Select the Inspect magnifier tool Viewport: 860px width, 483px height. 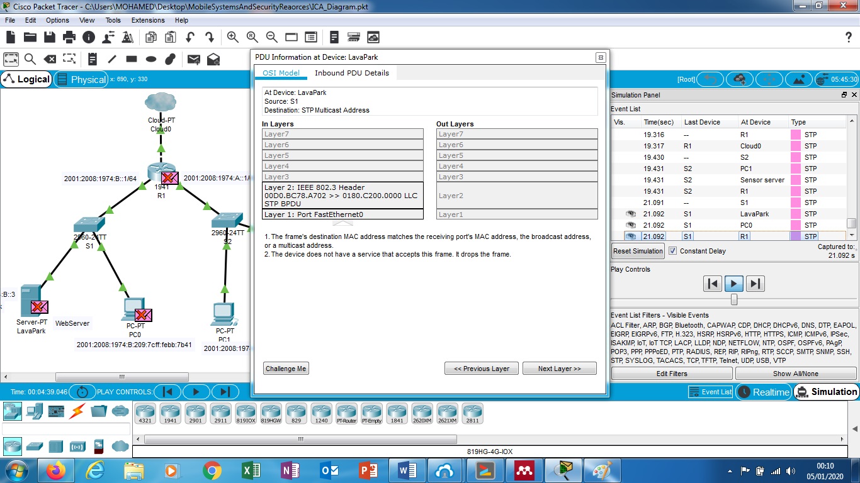pyautogui.click(x=30, y=59)
